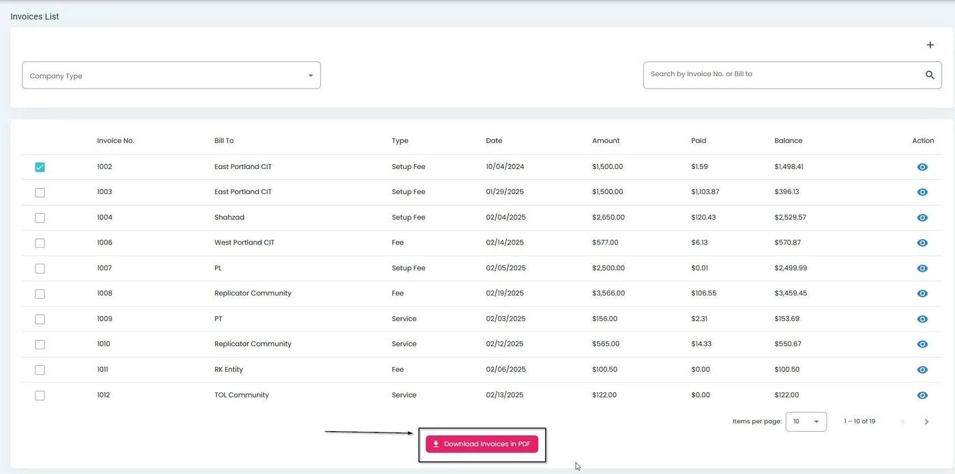Open the Company Type dropdown
Screen dimensions: 955x474
(x=171, y=75)
